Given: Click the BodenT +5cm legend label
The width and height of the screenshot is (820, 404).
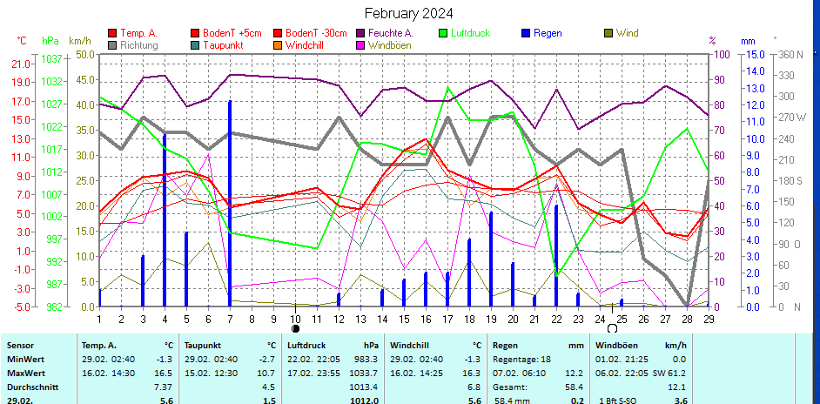Looking at the screenshot, I should (x=232, y=33).
